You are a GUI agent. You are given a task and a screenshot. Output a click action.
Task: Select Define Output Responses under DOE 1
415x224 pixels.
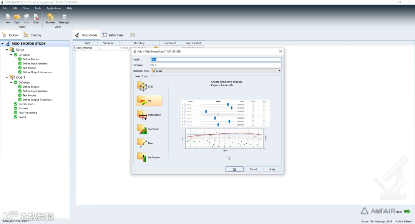[x=37, y=100]
